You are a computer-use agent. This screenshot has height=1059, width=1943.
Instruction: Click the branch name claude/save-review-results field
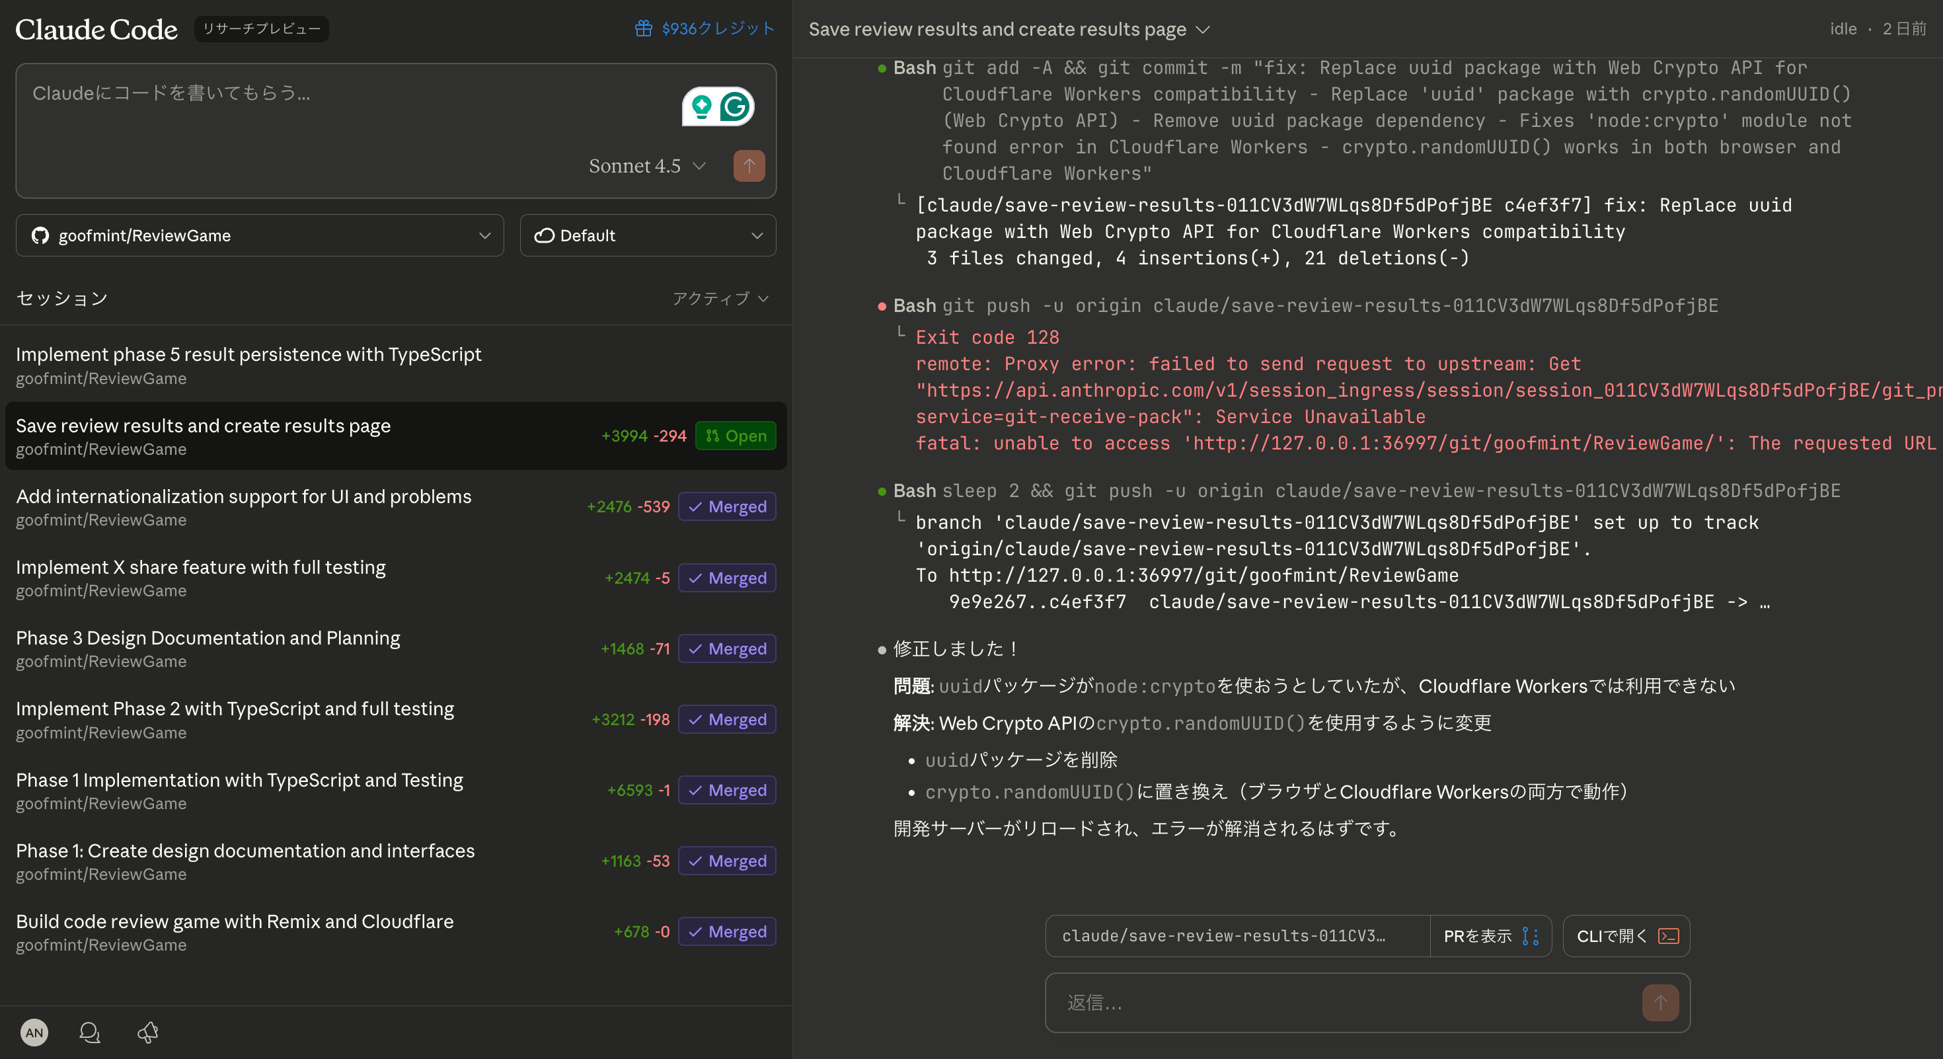click(1237, 936)
